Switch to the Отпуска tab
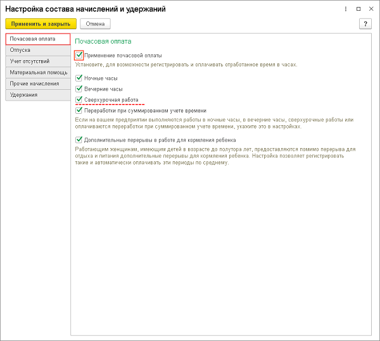The height and width of the screenshot is (341, 380). (37, 50)
